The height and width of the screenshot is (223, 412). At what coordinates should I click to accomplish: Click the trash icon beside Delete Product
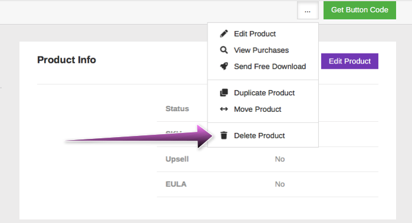224,135
